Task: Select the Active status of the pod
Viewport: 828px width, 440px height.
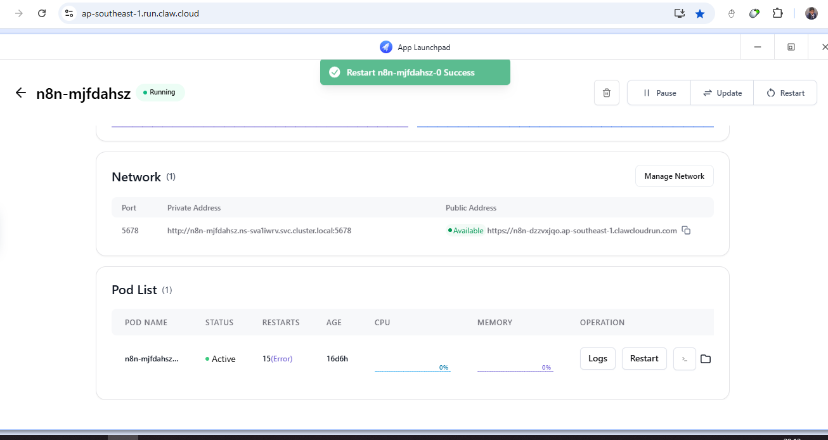Action: (221, 359)
